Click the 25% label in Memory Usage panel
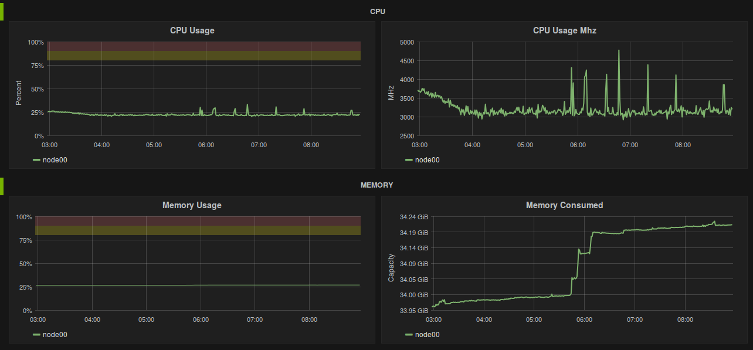 [25, 287]
